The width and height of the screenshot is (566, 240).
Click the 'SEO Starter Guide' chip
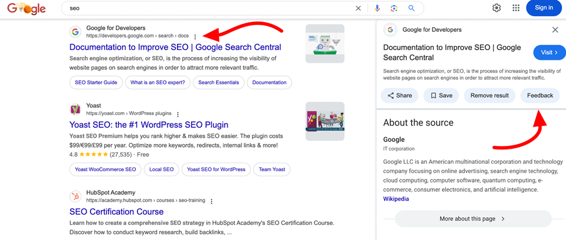click(x=96, y=83)
